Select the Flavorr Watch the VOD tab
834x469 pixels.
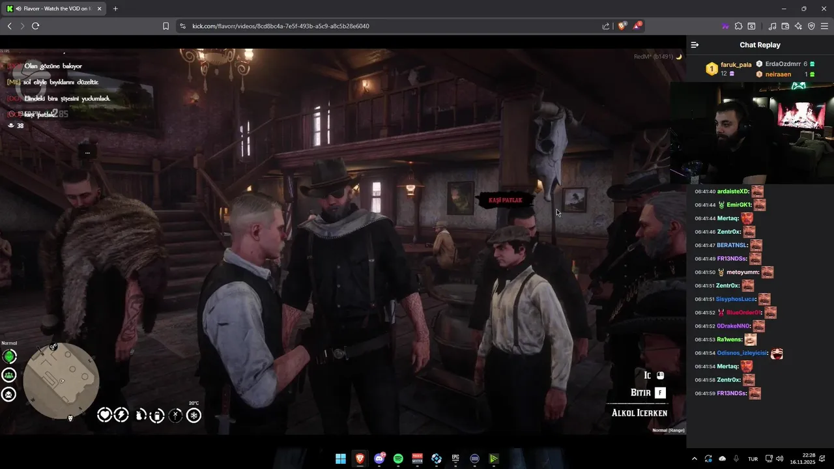[55, 8]
